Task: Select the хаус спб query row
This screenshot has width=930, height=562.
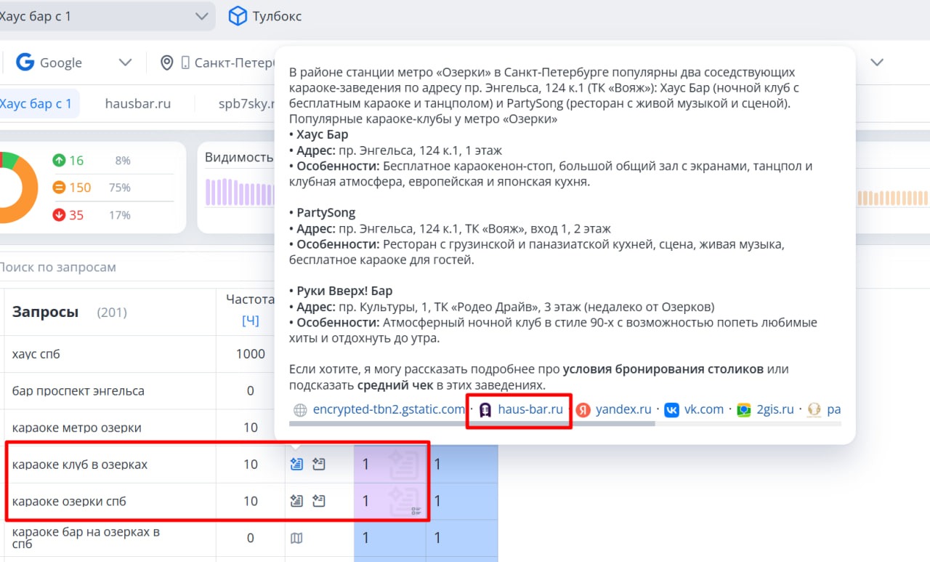Action: pos(36,354)
